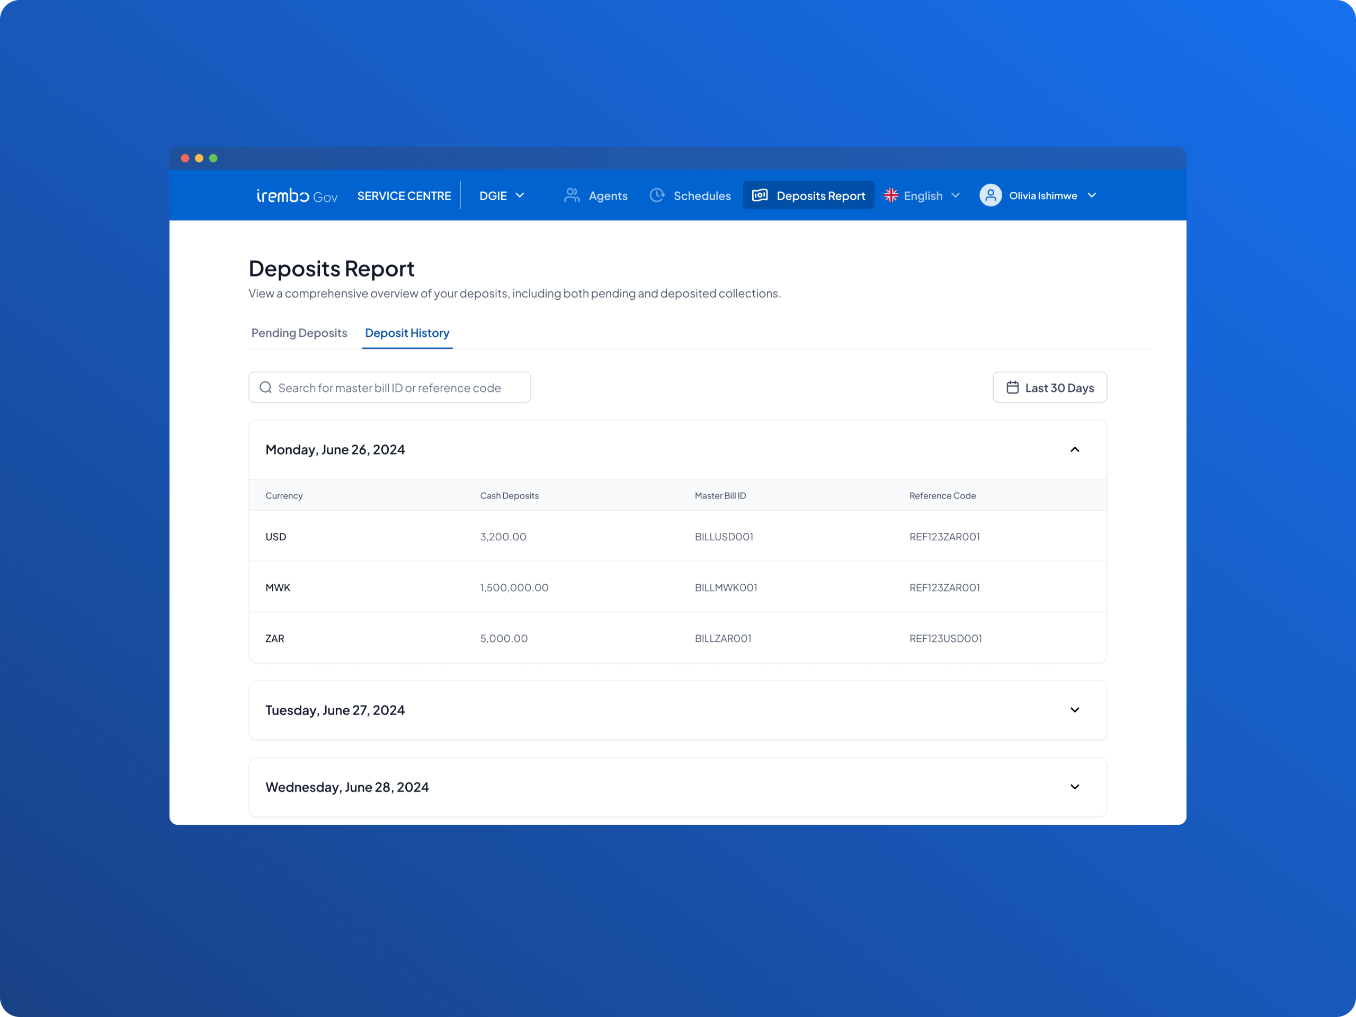
Task: Focus the master bill ID search field
Action: tap(390, 387)
